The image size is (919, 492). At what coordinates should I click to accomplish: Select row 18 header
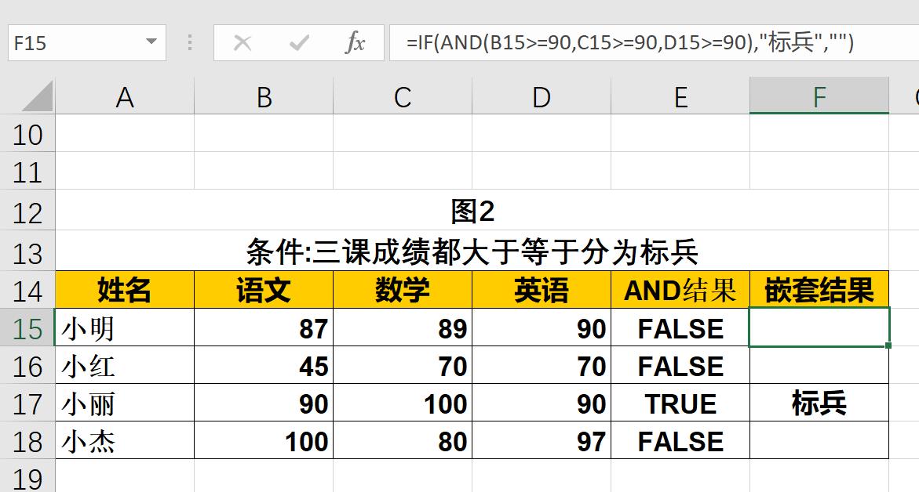click(x=27, y=440)
